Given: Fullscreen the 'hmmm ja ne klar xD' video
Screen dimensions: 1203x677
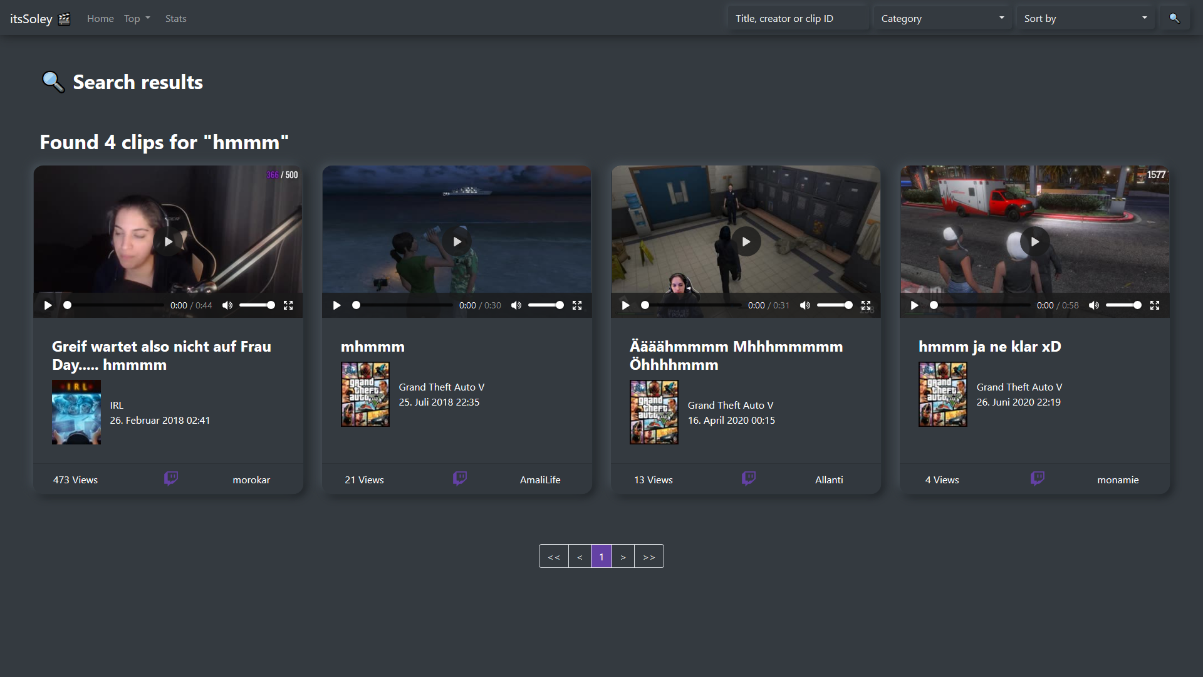Looking at the screenshot, I should (x=1155, y=305).
